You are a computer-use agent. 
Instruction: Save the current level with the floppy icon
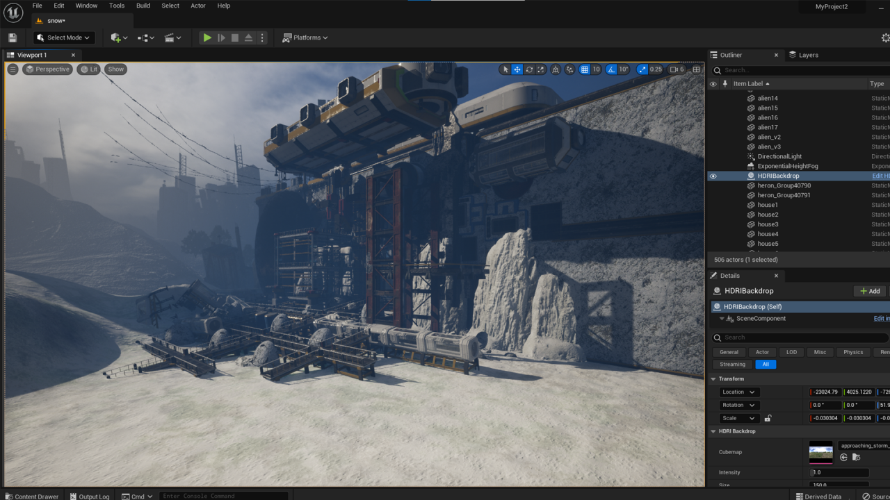[13, 37]
